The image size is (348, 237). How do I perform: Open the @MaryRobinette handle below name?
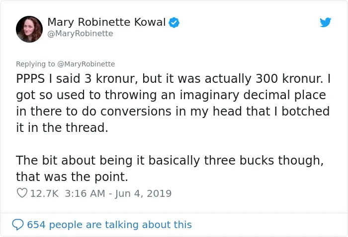(81, 34)
